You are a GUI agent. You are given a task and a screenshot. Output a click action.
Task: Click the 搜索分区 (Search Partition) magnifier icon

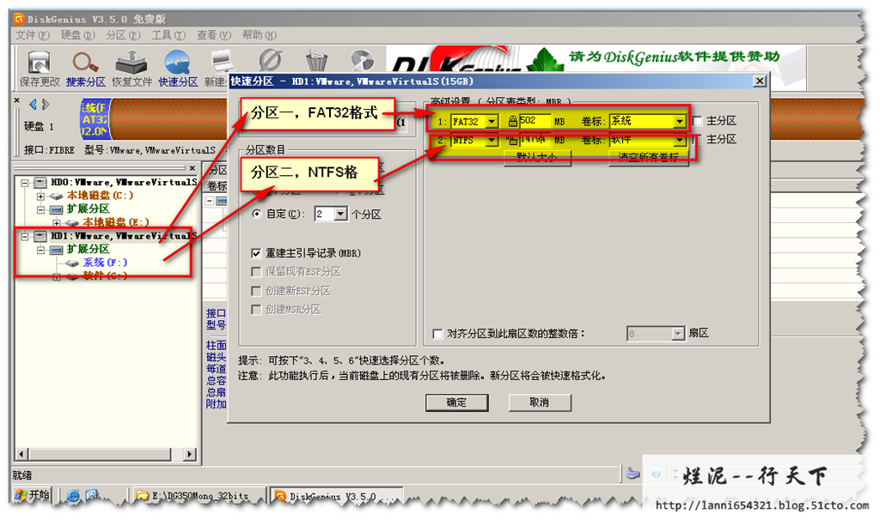pyautogui.click(x=85, y=63)
